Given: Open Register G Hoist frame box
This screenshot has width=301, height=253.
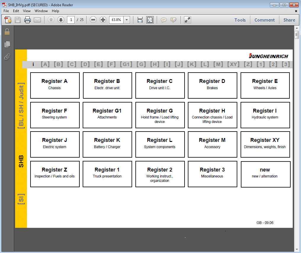Looking at the screenshot, I should (160, 115).
